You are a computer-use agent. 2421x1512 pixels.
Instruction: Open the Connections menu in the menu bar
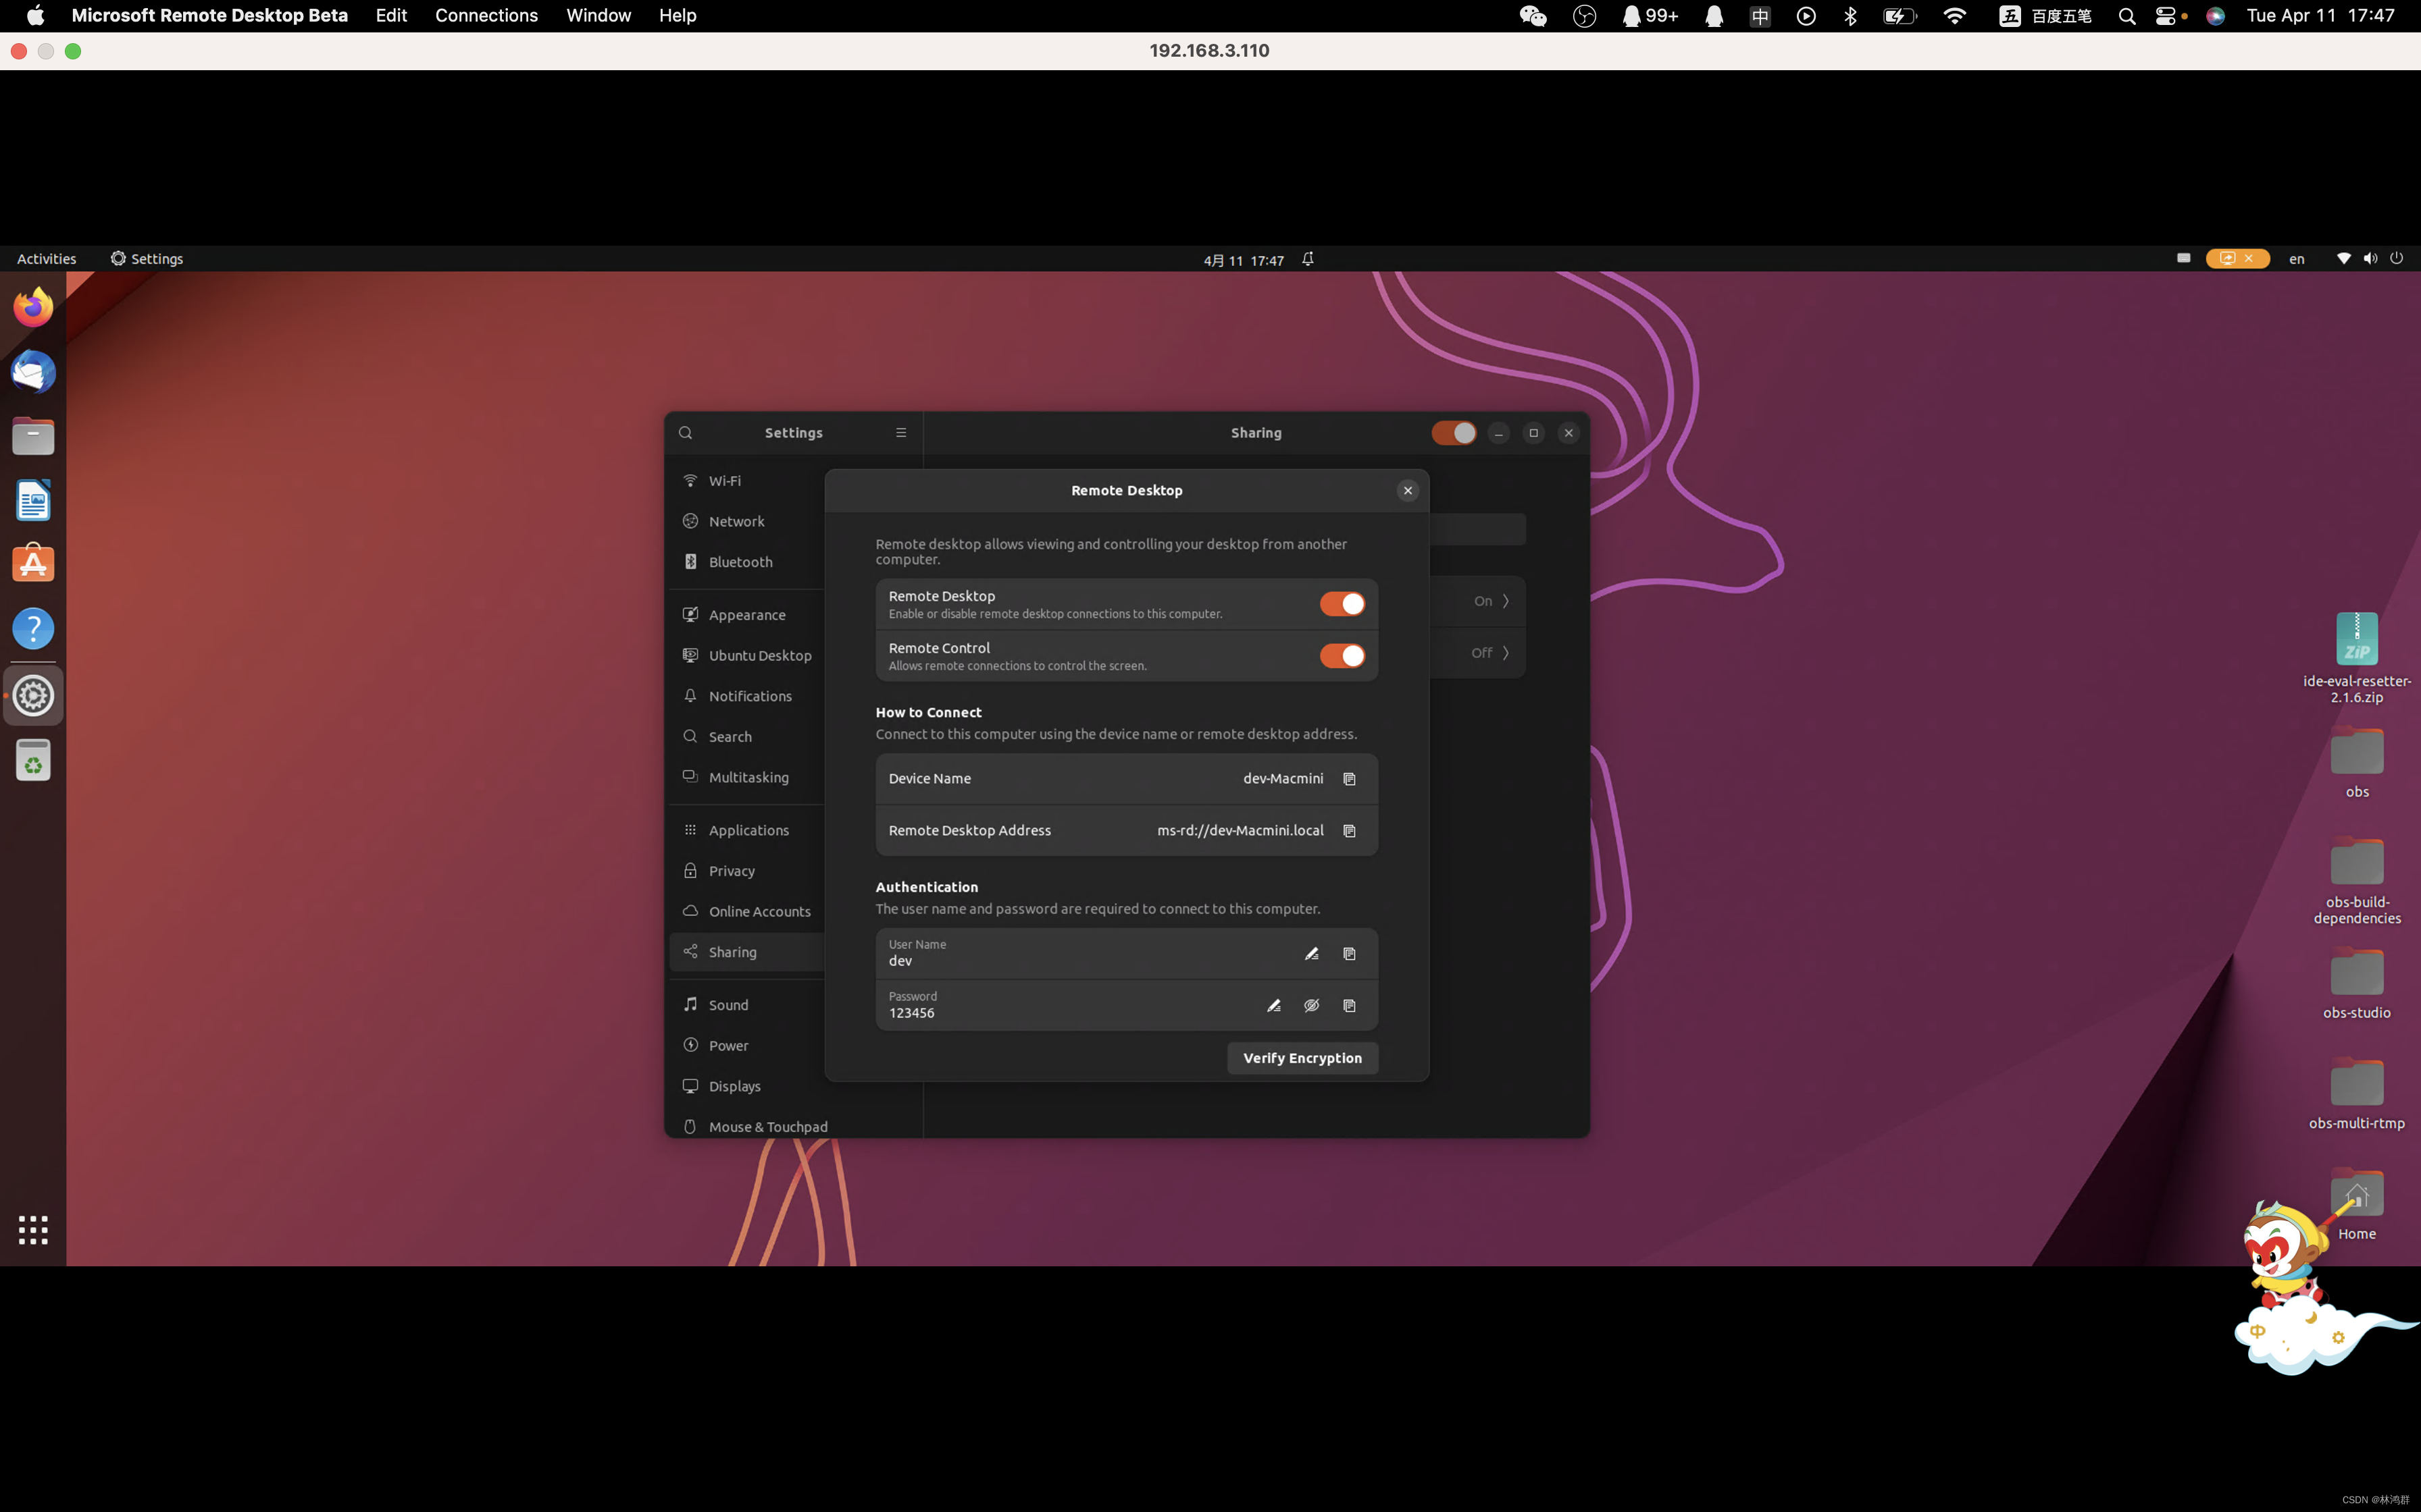click(486, 15)
